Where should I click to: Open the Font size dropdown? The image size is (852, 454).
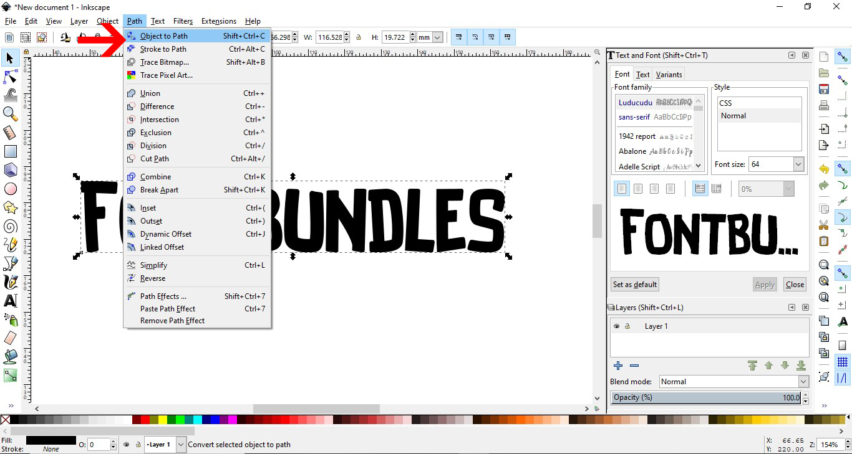pyautogui.click(x=798, y=164)
